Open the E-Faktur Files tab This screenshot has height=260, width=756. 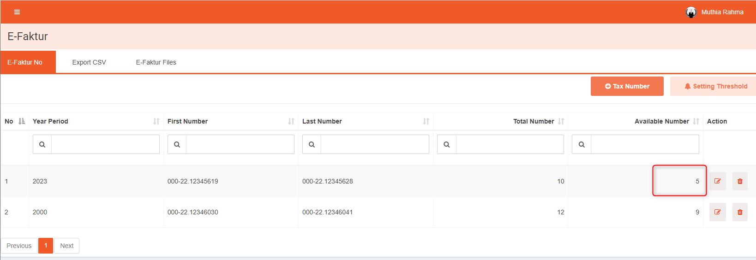156,62
